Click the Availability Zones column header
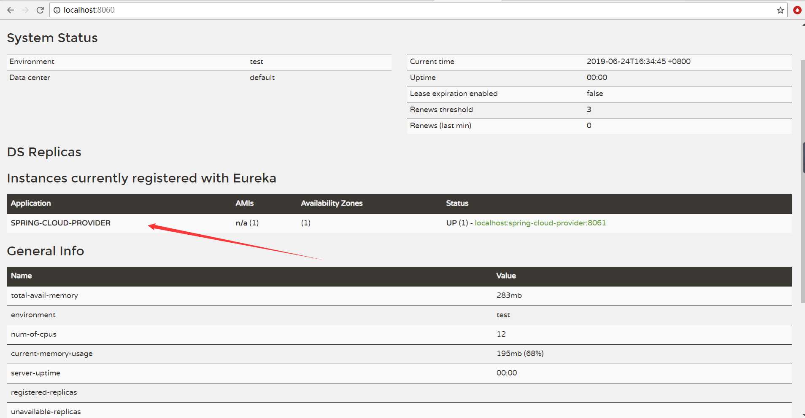The image size is (805, 418). coord(332,203)
